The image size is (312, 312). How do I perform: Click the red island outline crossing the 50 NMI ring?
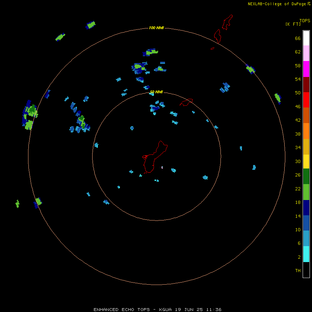tap(186, 102)
